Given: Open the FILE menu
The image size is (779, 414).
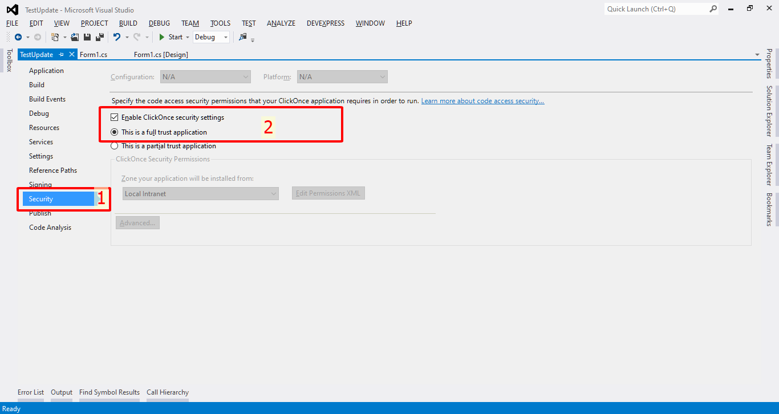Looking at the screenshot, I should pos(12,23).
